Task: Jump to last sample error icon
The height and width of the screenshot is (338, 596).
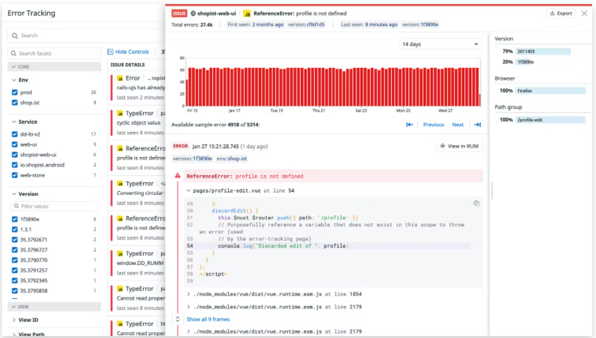Action: (x=478, y=124)
